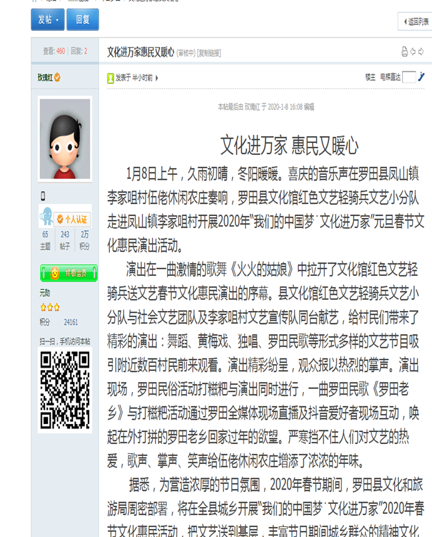Click the blue elevator jump arrow icon
This screenshot has height=537, width=432.
tap(421, 77)
